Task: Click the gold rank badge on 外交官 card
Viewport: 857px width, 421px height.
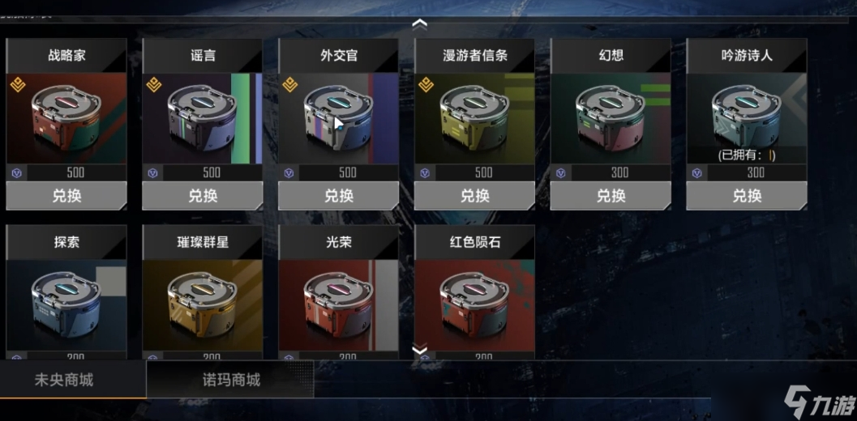Action: point(290,85)
